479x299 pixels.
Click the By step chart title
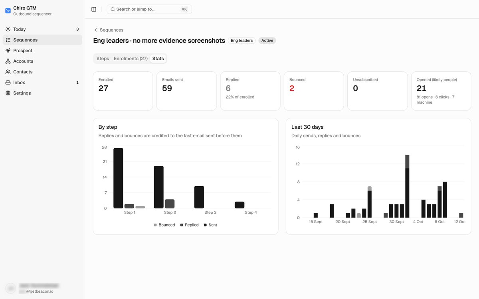point(108,127)
